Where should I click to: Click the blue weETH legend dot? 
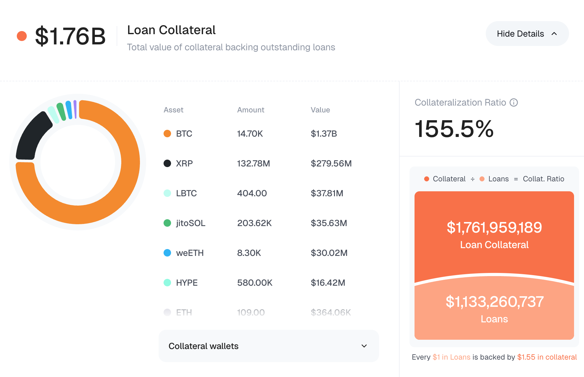point(167,253)
